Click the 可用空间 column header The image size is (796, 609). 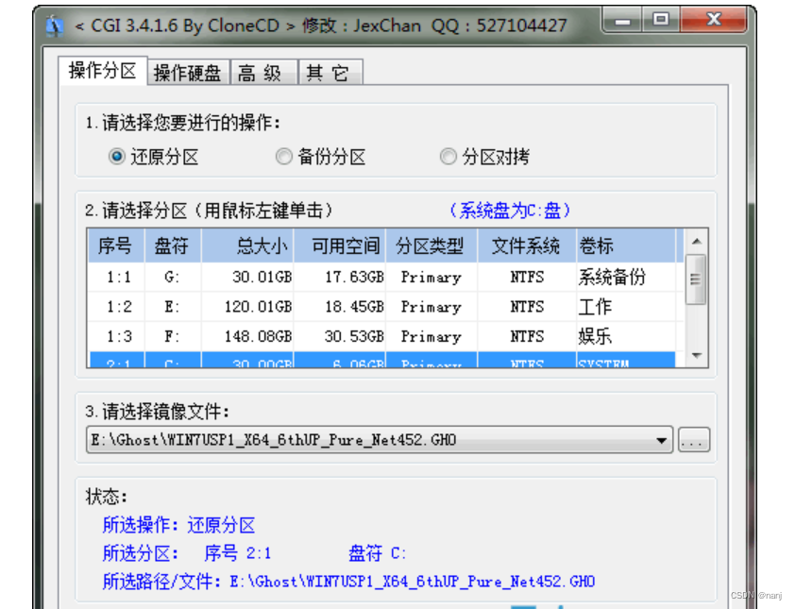[x=340, y=245]
